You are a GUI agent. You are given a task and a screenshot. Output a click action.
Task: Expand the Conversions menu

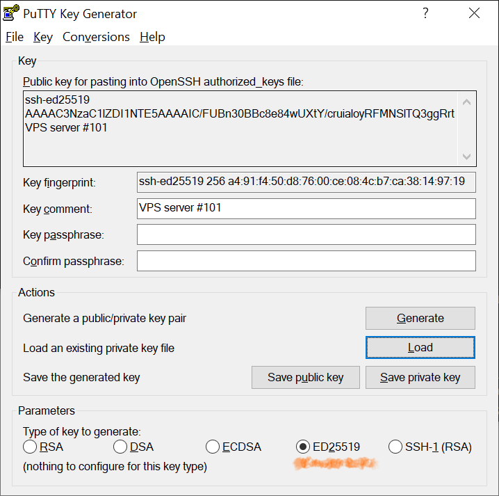tap(96, 37)
